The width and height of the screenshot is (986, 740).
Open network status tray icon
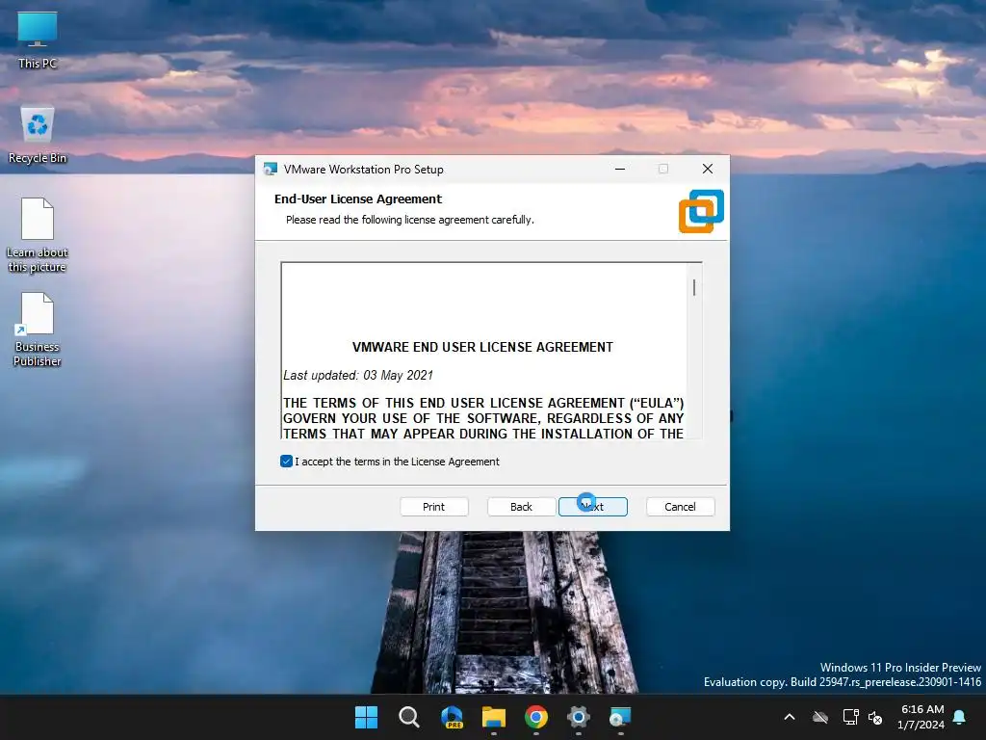point(851,717)
